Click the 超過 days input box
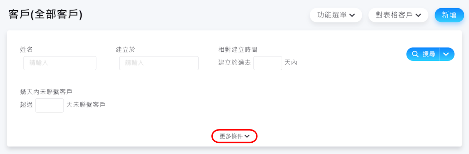469x154 pixels. coord(49,105)
